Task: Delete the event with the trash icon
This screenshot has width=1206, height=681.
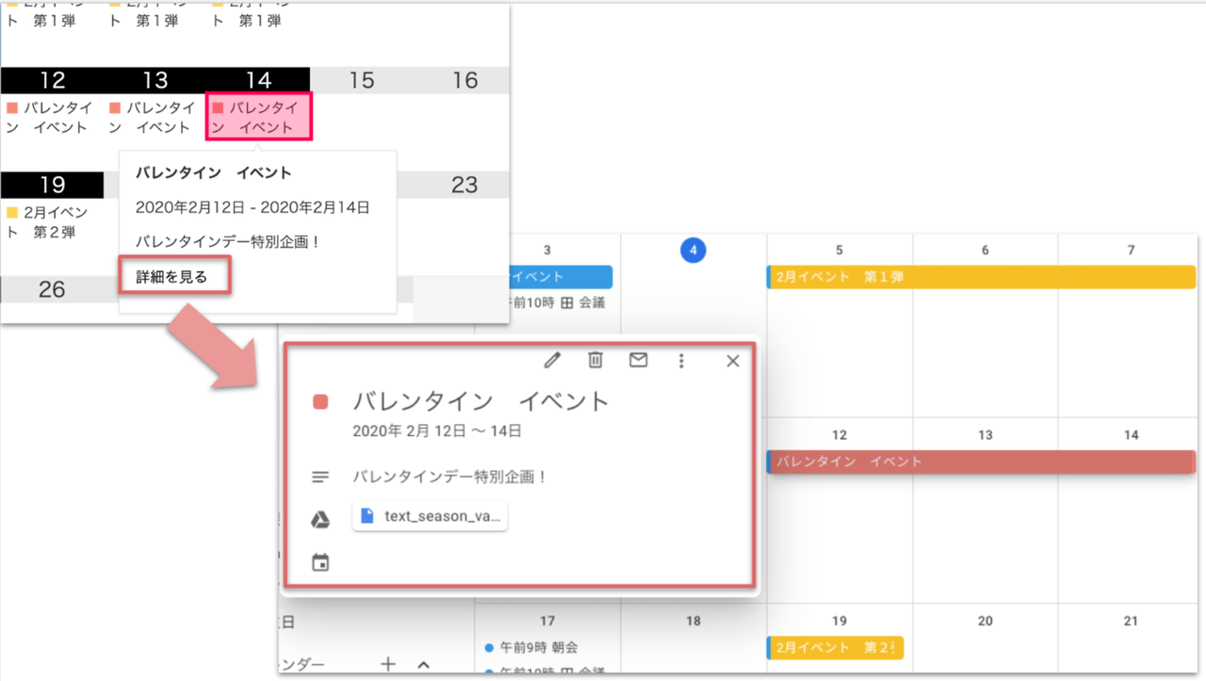Action: pyautogui.click(x=595, y=360)
